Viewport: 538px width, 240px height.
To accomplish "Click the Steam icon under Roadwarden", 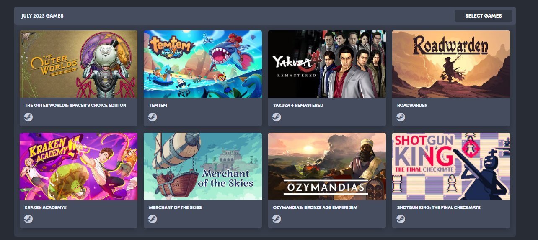I will pos(401,117).
